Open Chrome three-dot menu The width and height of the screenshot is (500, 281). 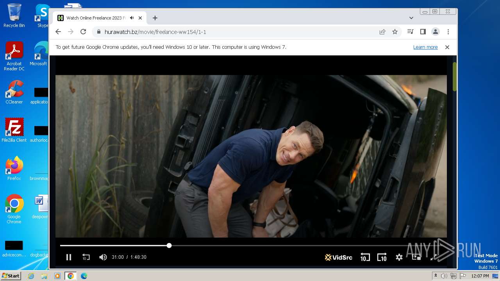448,32
